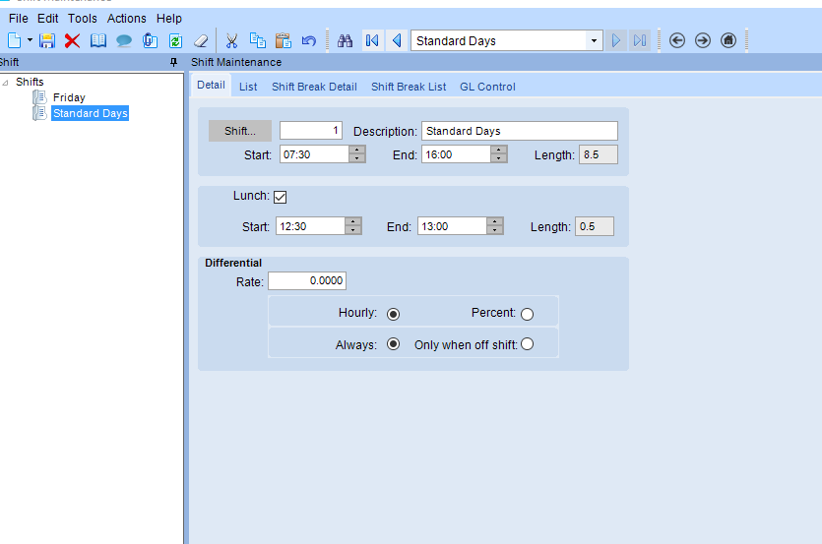Search using the binoculars icon
822x544 pixels.
click(345, 40)
